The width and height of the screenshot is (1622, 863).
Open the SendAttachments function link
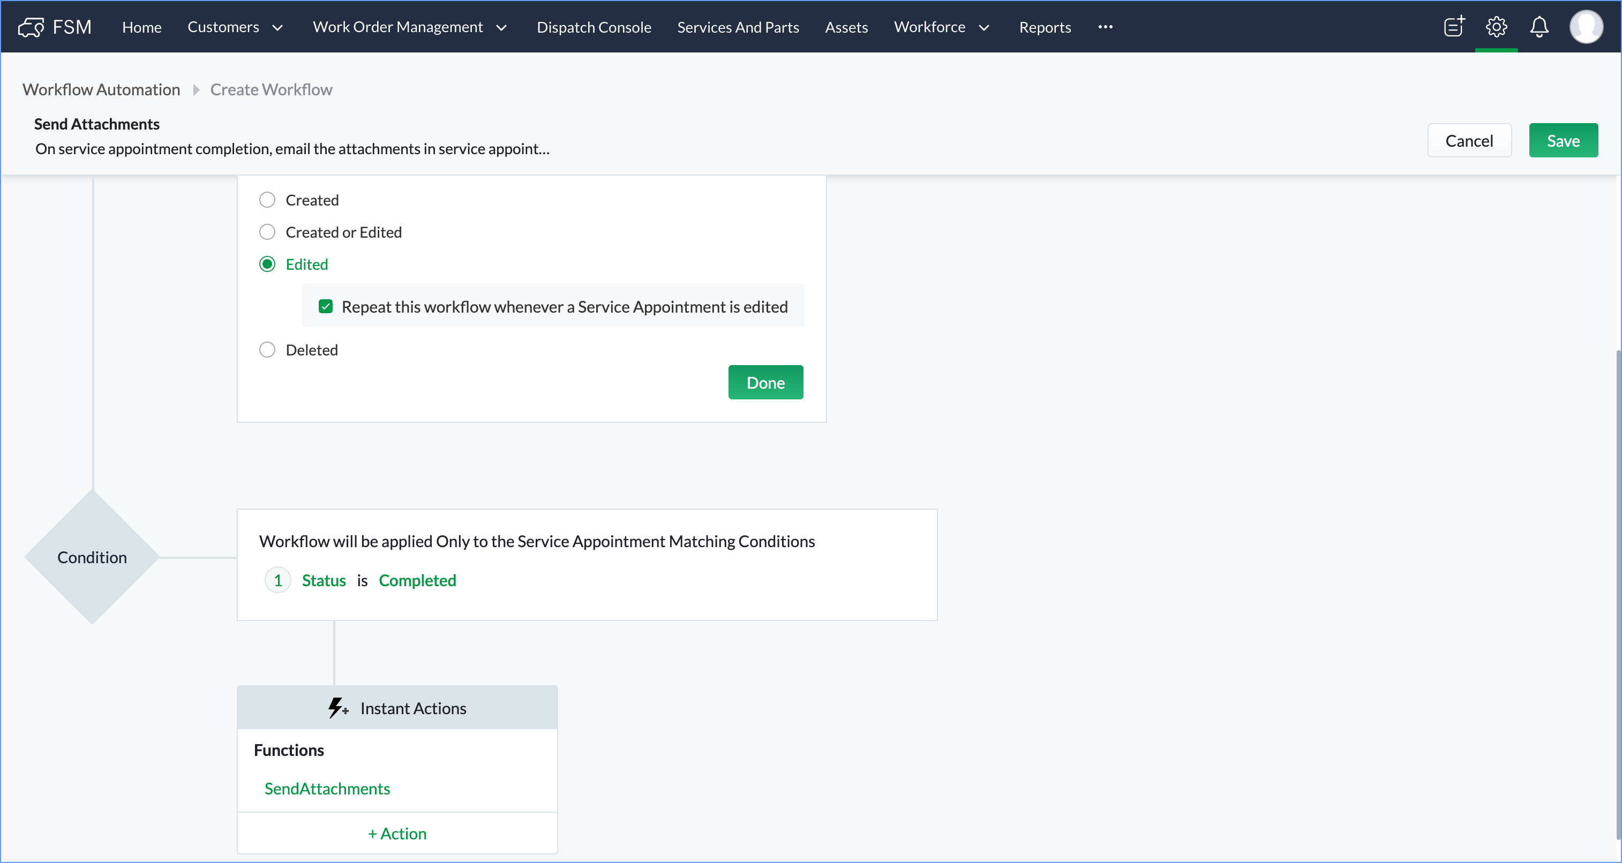click(x=327, y=788)
